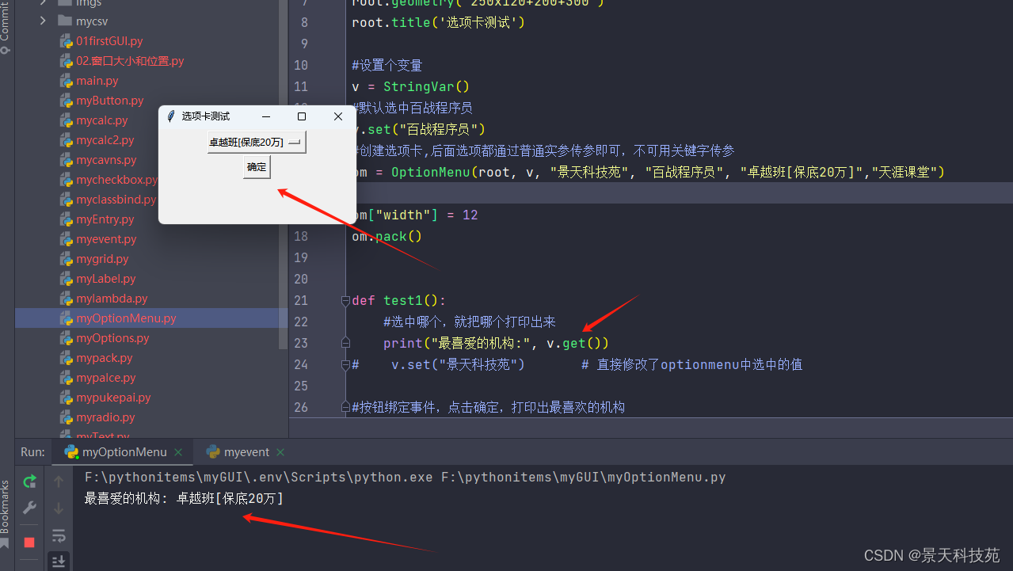Toggle fold marker at line 26 comment
Image resolution: width=1013 pixels, height=571 pixels.
click(x=345, y=406)
